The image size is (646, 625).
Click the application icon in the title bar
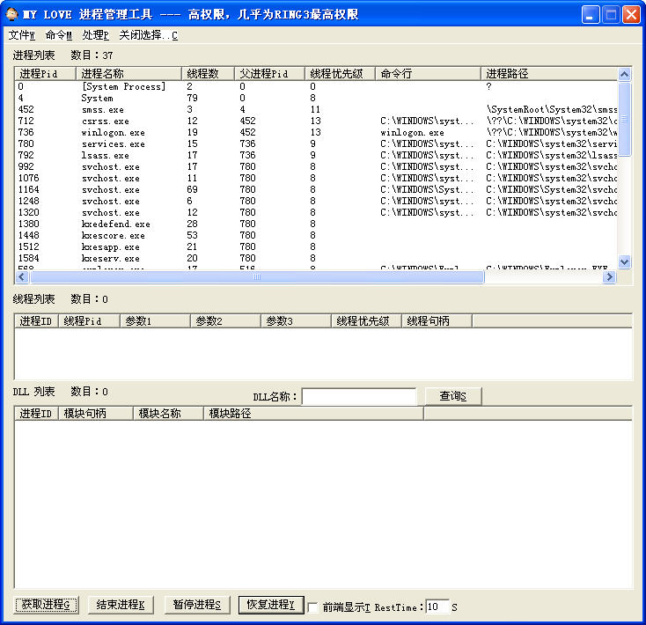pos(11,14)
